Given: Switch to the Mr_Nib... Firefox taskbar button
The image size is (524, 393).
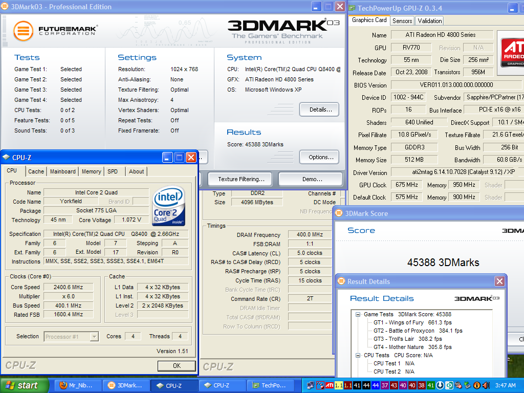Looking at the screenshot, I should tap(77, 385).
